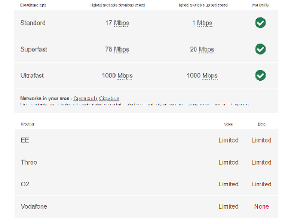Open the Gigaclear network link
This screenshot has width=292, height=219.
click(x=109, y=98)
